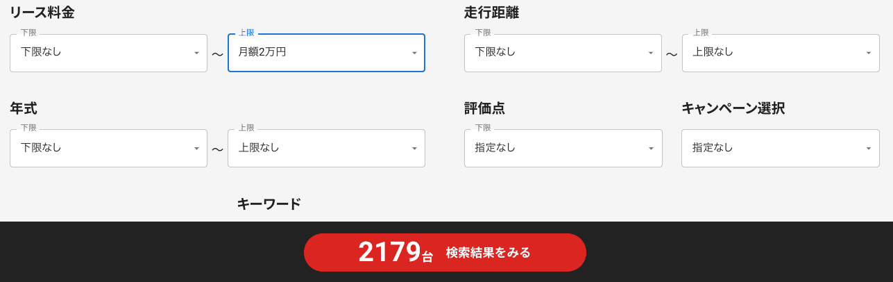Click the arrow icon of mileage upper-limit dropdown

click(x=869, y=53)
